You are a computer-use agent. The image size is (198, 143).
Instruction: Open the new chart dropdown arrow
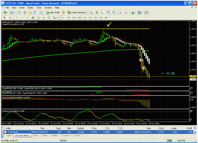coord(8,13)
